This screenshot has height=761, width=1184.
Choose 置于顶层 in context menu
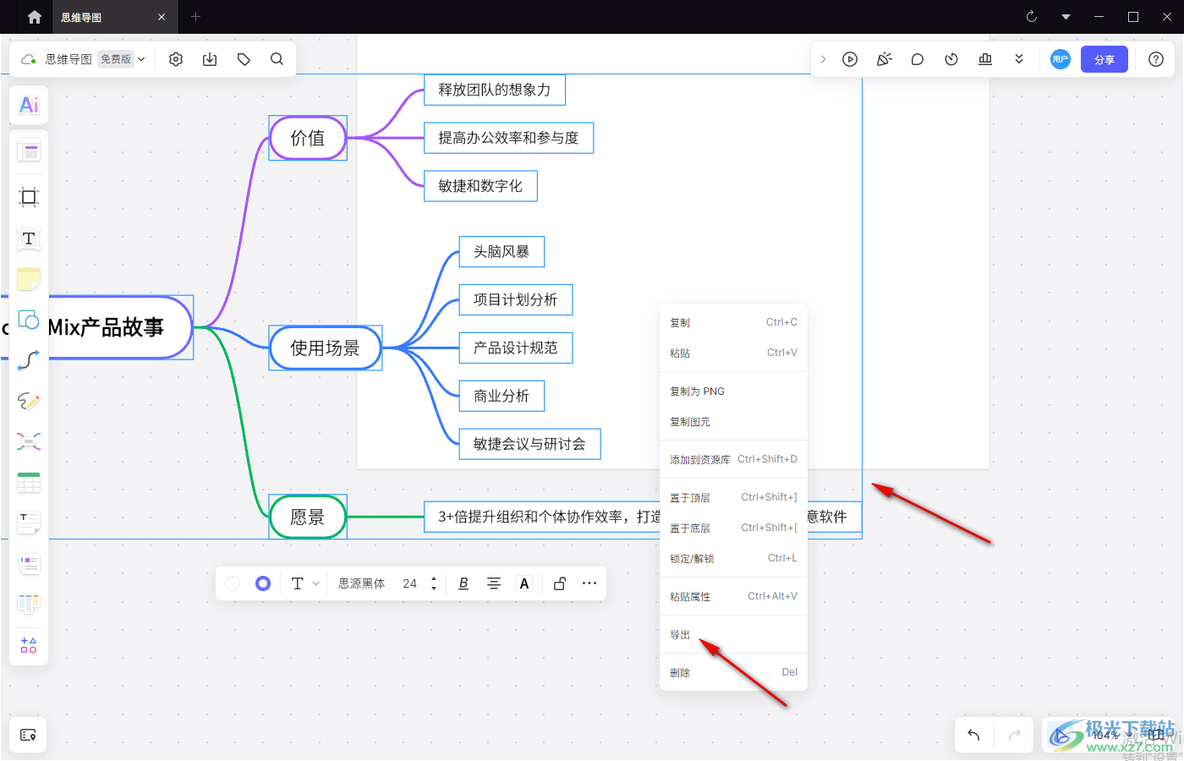[x=733, y=497]
